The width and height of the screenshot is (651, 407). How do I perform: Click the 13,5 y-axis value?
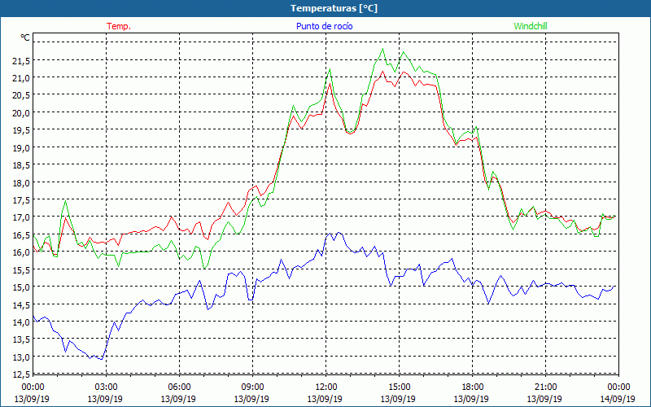pos(21,339)
